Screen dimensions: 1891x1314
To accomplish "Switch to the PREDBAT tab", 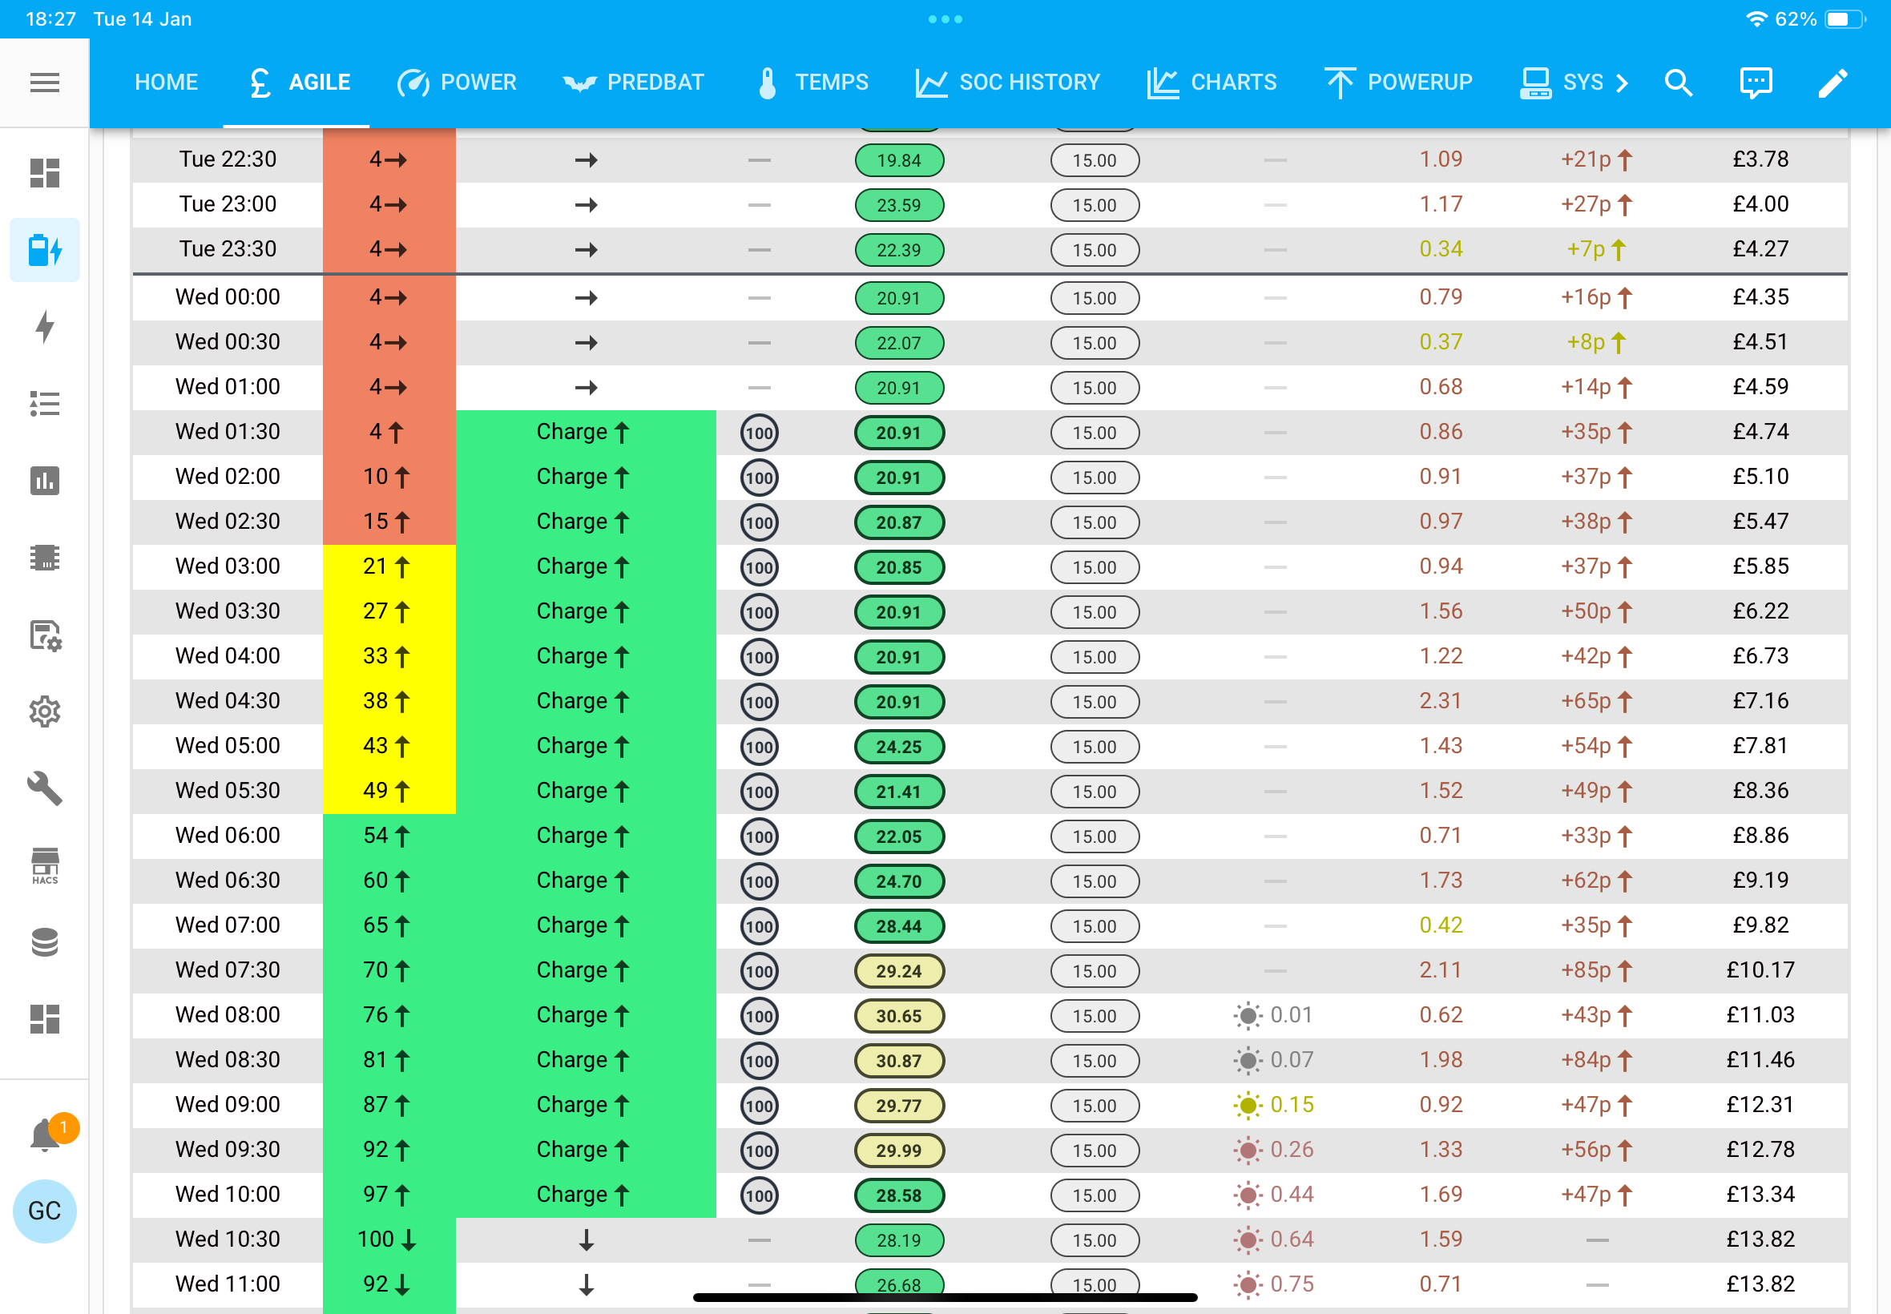I will click(x=634, y=83).
